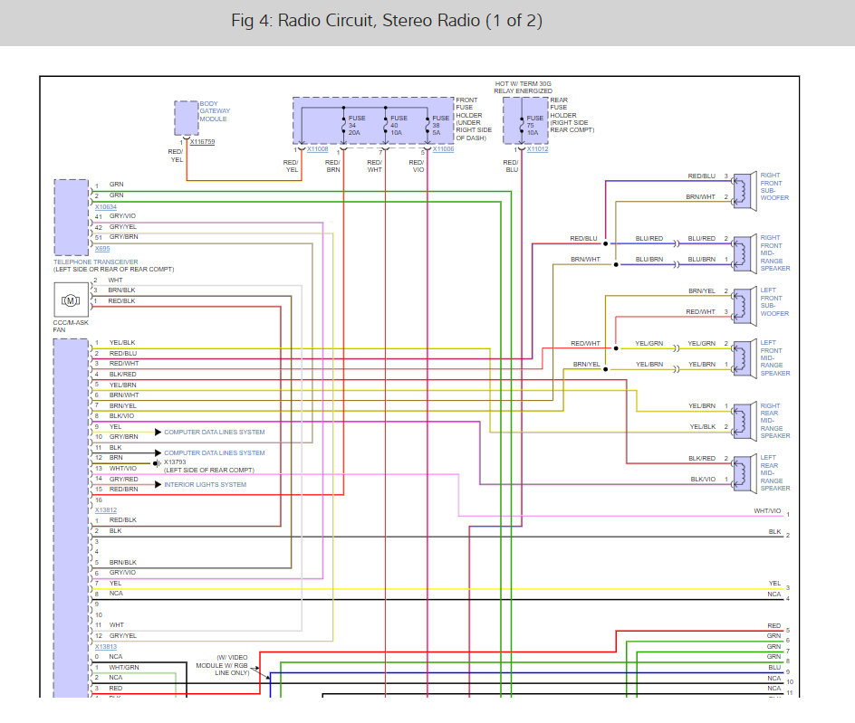This screenshot has width=855, height=723.
Task: Open connector link X11008
Action: tap(317, 149)
